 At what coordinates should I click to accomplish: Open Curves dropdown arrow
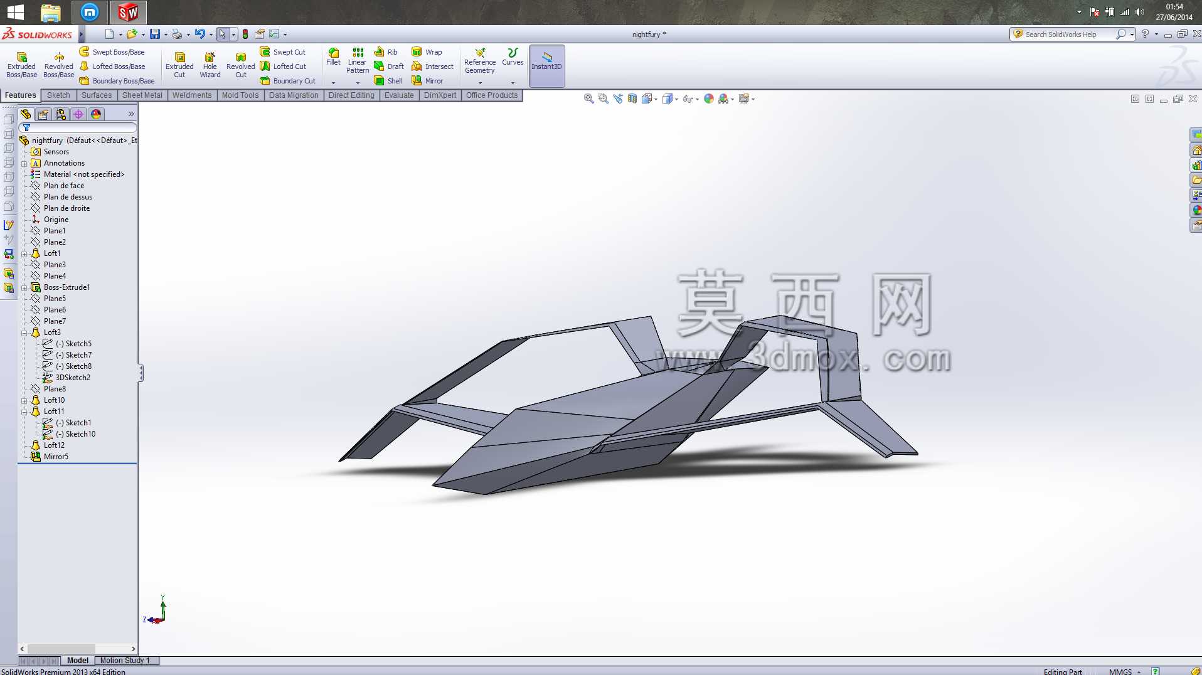coord(513,83)
